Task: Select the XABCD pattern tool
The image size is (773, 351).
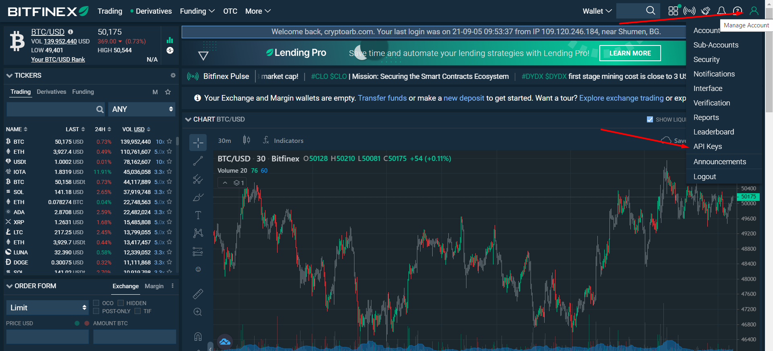Action: 198,233
